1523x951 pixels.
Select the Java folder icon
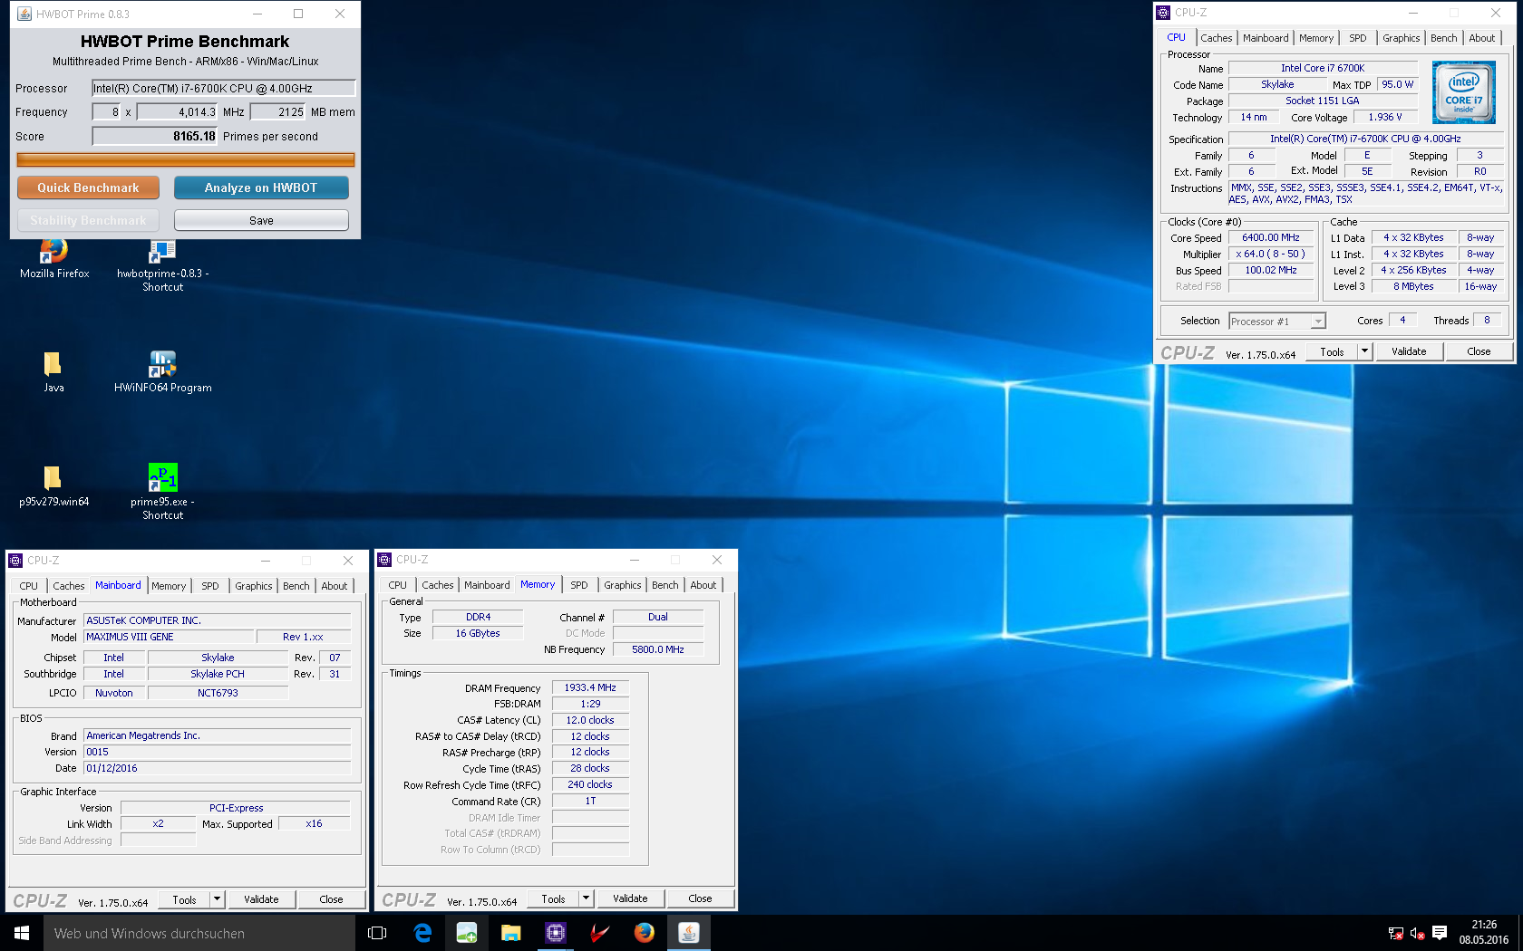tap(53, 364)
